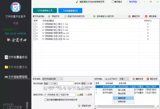The width and height of the screenshot is (160, 109).
Task: Click the red X 清空任务 icon
Action: pyautogui.click(x=148, y=79)
